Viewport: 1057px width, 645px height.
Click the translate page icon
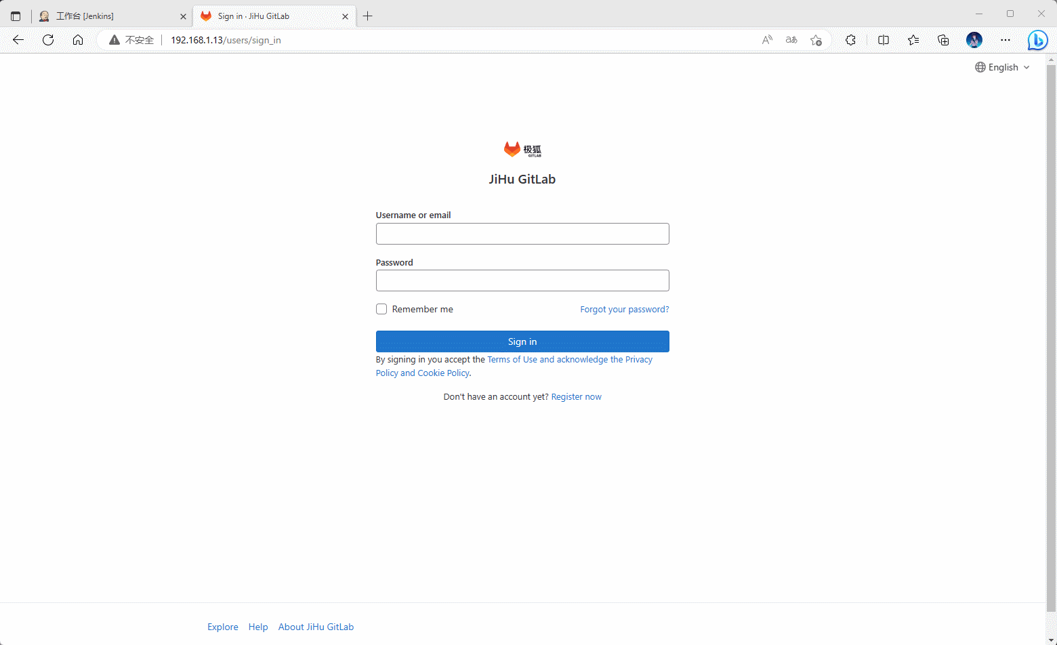(791, 40)
